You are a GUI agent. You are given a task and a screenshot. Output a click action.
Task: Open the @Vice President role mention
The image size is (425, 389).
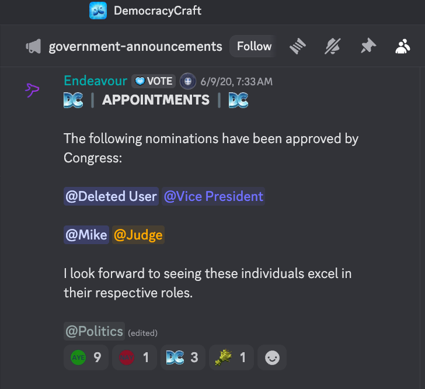pos(213,196)
